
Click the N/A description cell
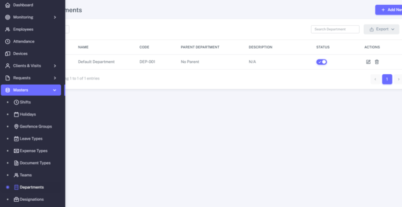(252, 62)
